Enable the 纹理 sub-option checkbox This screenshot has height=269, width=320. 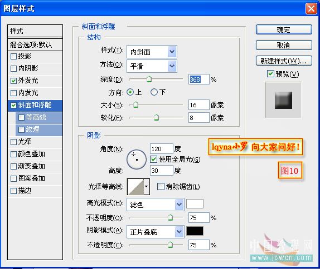(x=21, y=129)
